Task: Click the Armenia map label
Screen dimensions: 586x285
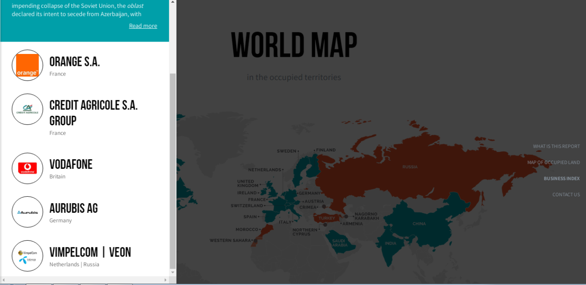Action: point(353,224)
